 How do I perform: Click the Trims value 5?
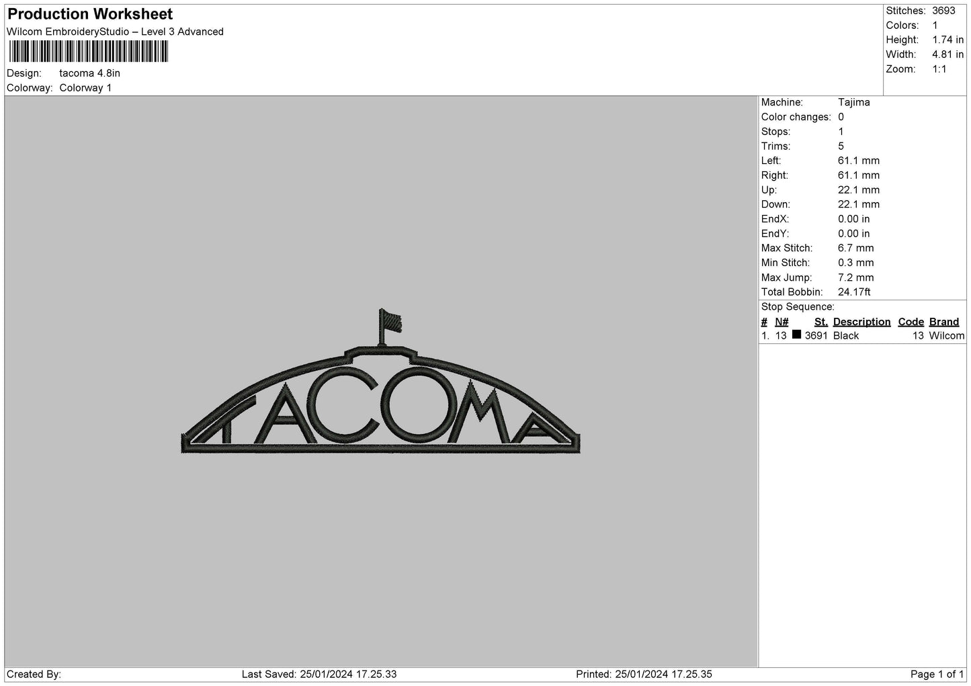pos(841,146)
